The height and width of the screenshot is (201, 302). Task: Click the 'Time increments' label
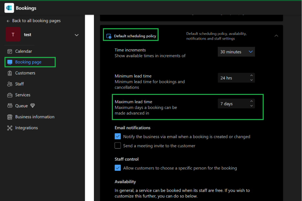[x=130, y=50]
